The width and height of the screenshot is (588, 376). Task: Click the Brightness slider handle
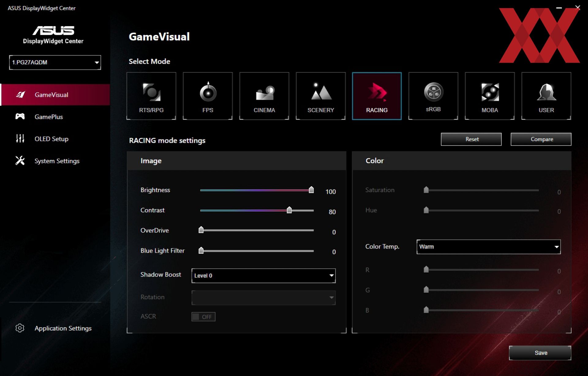pyautogui.click(x=311, y=190)
